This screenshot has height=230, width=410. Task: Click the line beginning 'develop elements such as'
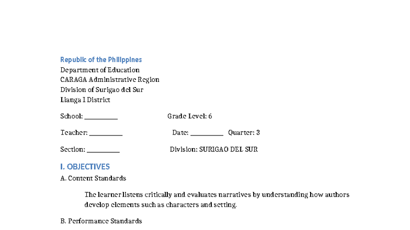161,204
